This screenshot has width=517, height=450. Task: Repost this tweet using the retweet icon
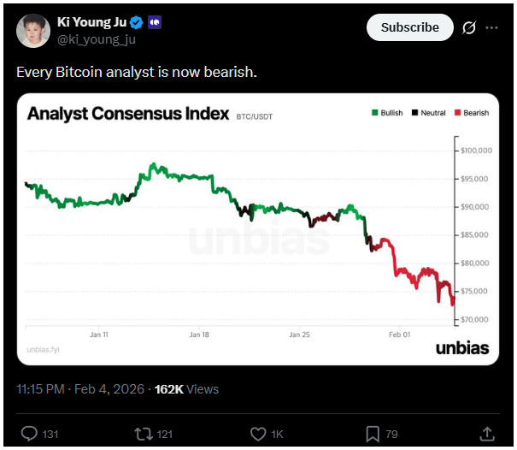143,434
